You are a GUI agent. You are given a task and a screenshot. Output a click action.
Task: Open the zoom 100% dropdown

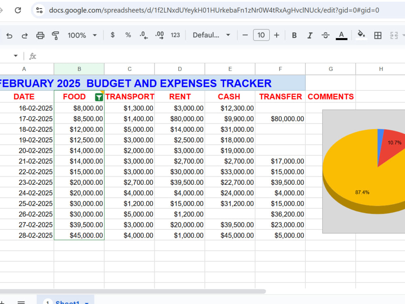coord(82,35)
